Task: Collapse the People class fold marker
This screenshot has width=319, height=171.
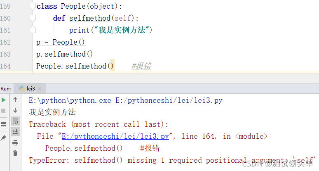Action: click(33, 7)
